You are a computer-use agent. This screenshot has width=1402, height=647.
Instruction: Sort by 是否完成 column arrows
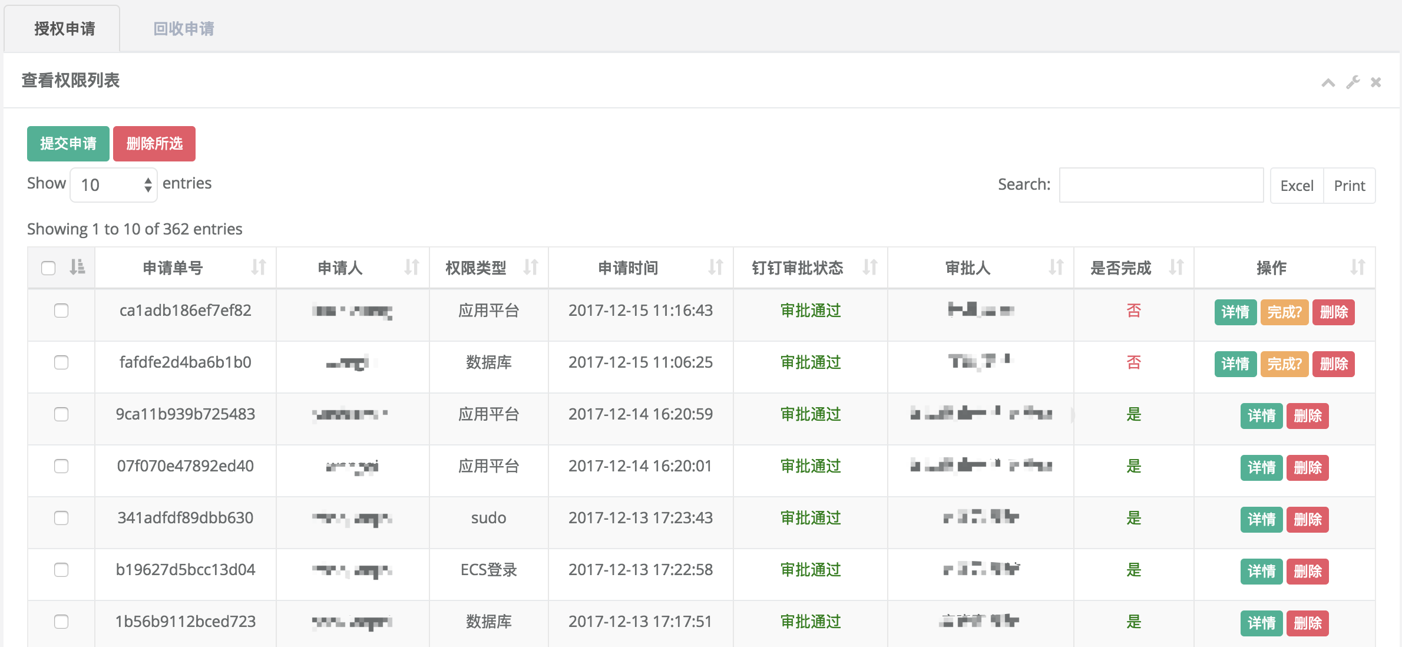click(1176, 268)
